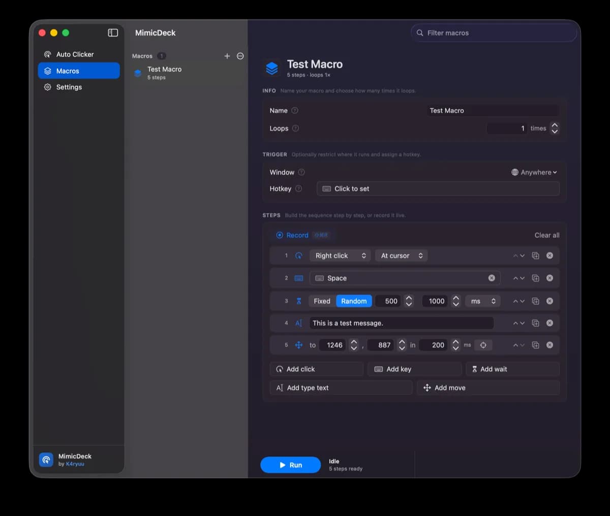Edit the macro Name field

click(493, 110)
